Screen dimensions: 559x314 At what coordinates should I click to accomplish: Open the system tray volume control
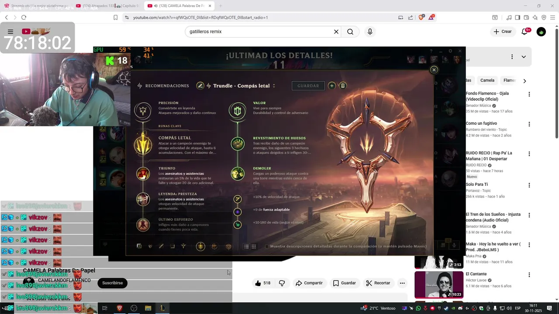click(x=509, y=308)
